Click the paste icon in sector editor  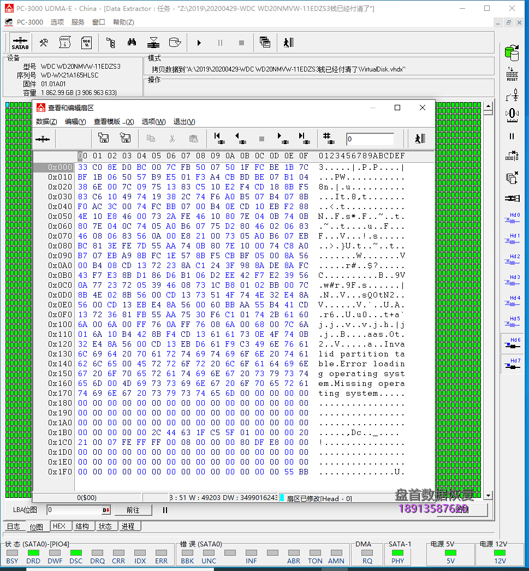194,139
